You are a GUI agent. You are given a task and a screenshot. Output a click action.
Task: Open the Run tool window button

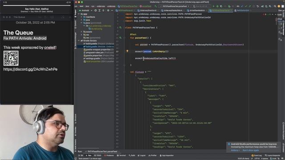click(x=89, y=156)
